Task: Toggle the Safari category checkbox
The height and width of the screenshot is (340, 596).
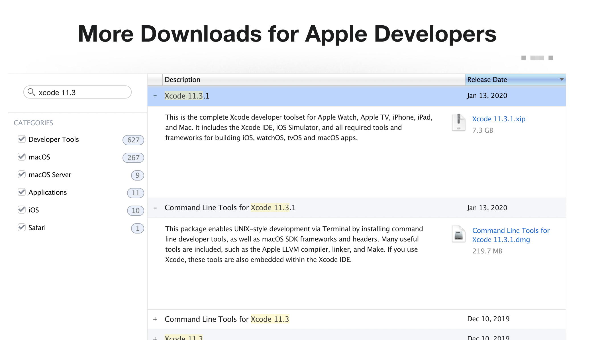Action: [x=22, y=227]
